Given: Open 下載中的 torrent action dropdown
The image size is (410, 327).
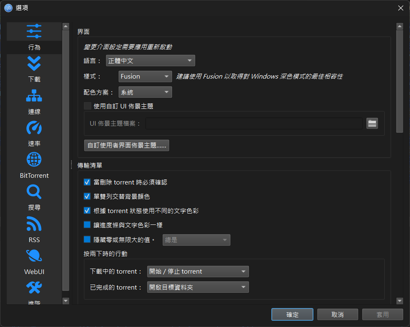Looking at the screenshot, I should click(198, 272).
